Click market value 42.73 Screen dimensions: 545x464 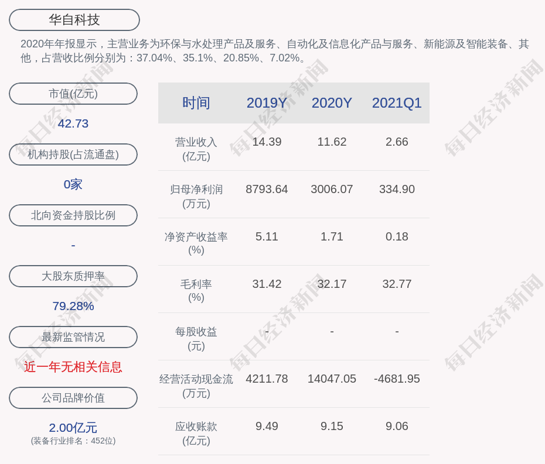[x=73, y=123]
